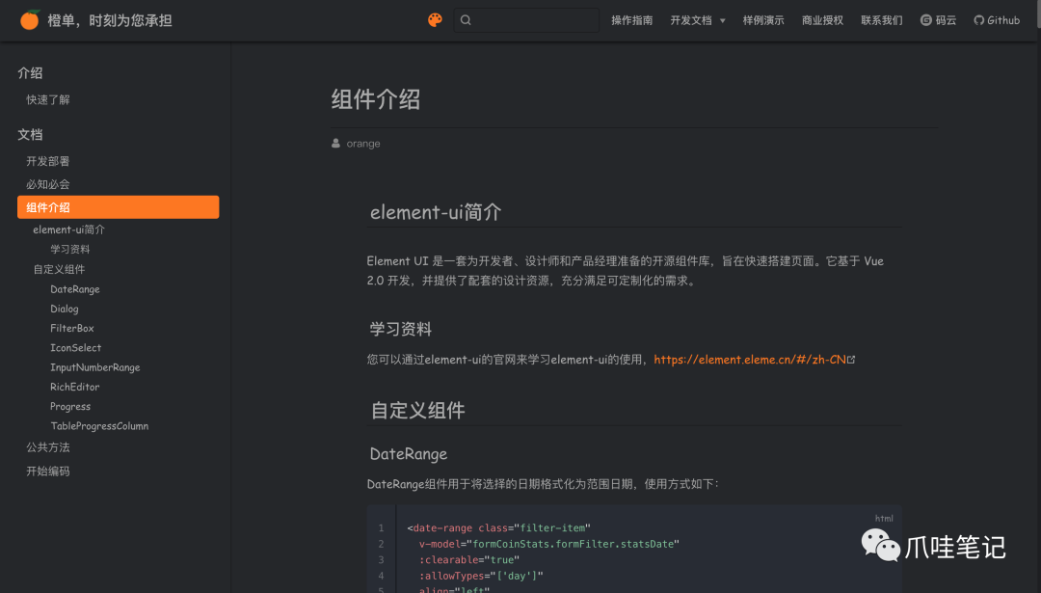Image resolution: width=1041 pixels, height=593 pixels.
Task: Jump to FilterBox sidebar entry
Action: click(71, 328)
